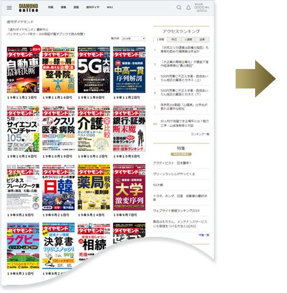Open the 自動車 最終決断 cover

[23, 70]
